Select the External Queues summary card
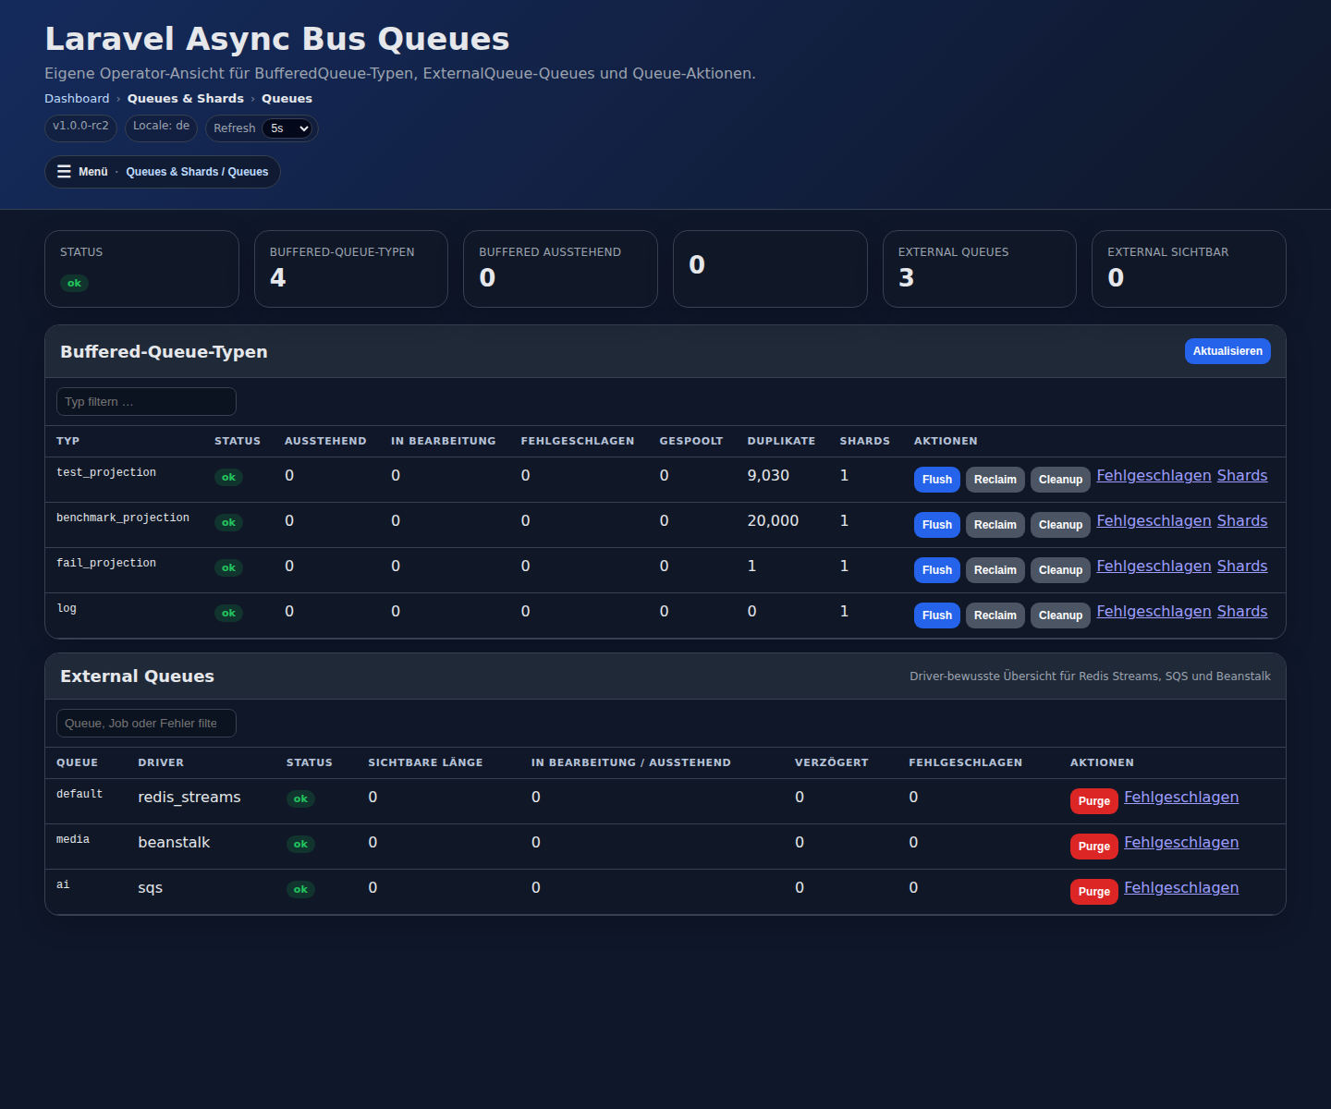The image size is (1331, 1109). click(980, 269)
